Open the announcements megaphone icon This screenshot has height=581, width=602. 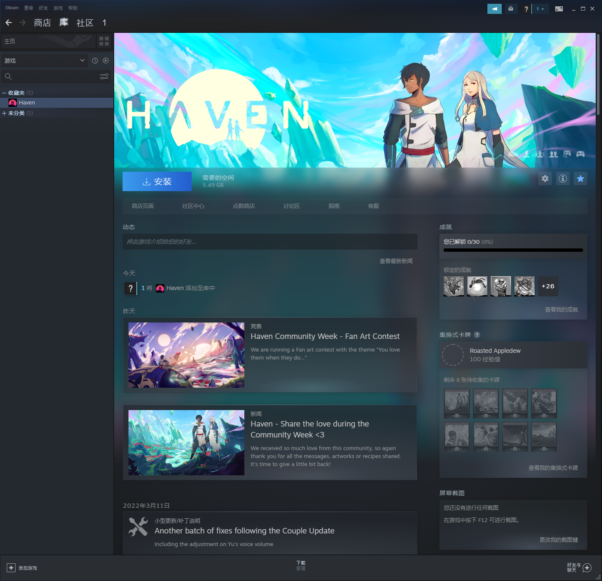[495, 9]
